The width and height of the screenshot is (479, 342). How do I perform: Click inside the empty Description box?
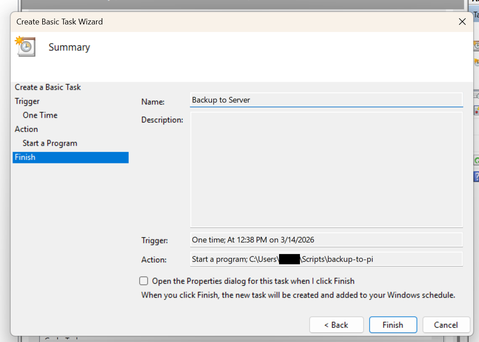pos(326,170)
